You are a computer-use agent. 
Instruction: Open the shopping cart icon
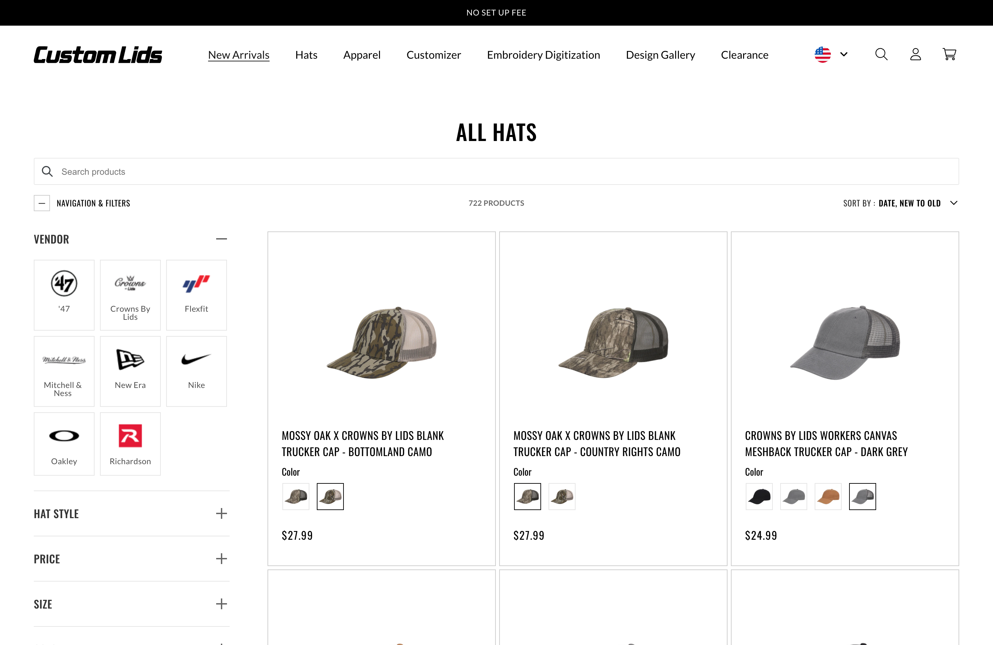click(949, 54)
